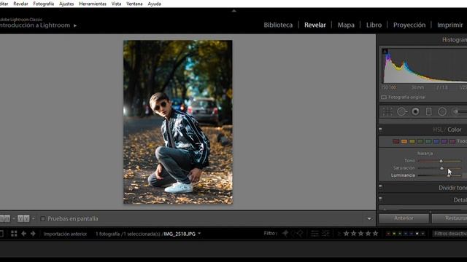This screenshot has width=467, height=262.
Task: Toggle the Pruebas en pantalla checkbox
Action: tap(43, 218)
